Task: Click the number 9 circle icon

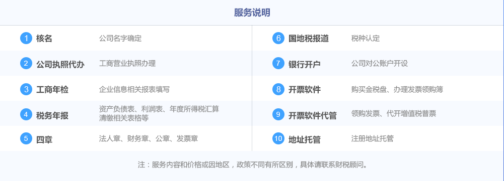Action: tap(278, 114)
